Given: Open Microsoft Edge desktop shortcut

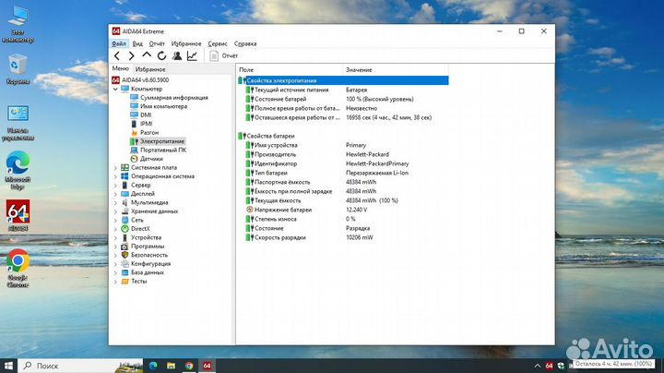Looking at the screenshot, I should (x=18, y=170).
